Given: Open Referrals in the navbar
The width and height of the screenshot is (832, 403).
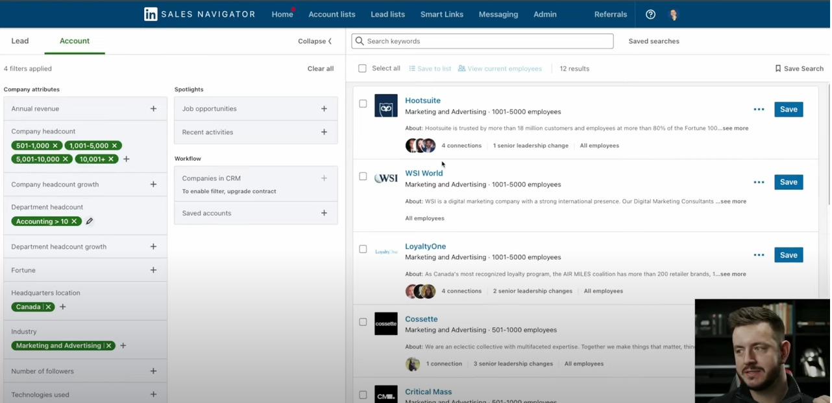Looking at the screenshot, I should pyautogui.click(x=611, y=14).
